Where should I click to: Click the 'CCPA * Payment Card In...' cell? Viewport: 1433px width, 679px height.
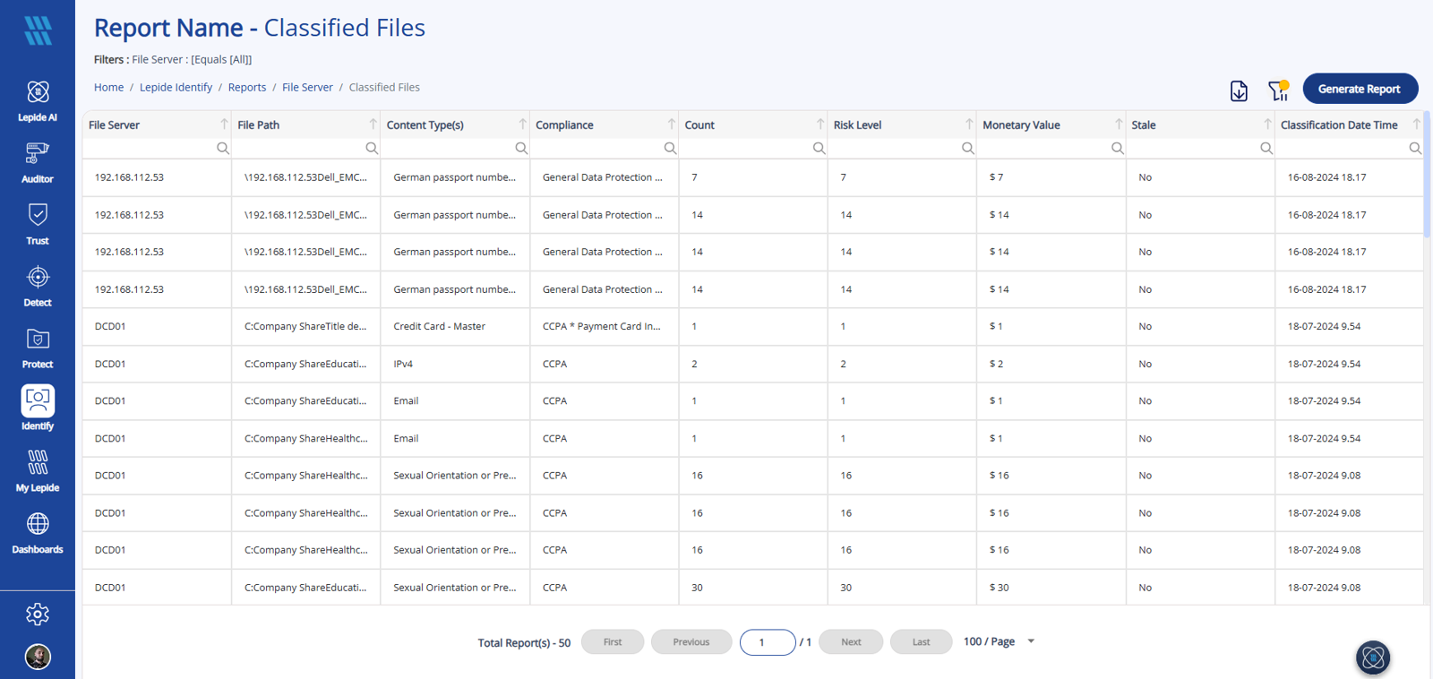point(604,327)
